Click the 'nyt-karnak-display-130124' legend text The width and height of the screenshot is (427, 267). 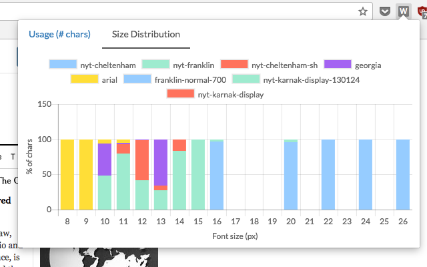click(x=312, y=80)
